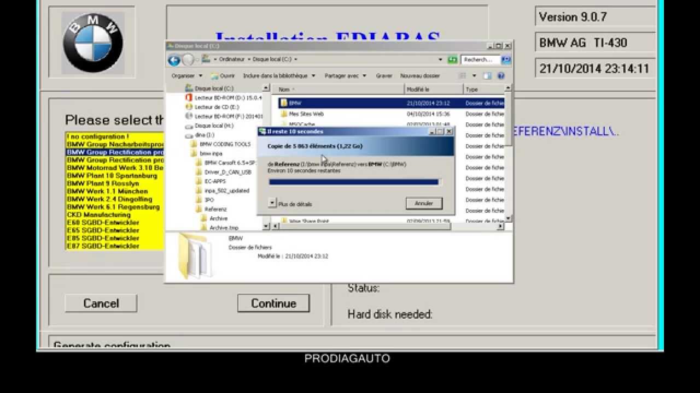Select Lecteur de CD (E:) in tree
Screen dimensions: 700x393
click(x=212, y=107)
